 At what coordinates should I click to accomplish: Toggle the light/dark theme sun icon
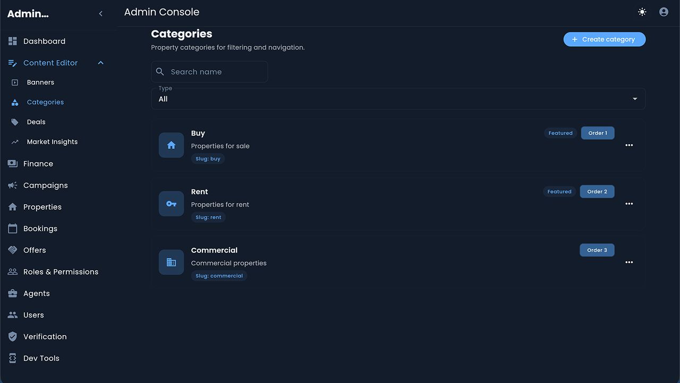[x=642, y=12]
